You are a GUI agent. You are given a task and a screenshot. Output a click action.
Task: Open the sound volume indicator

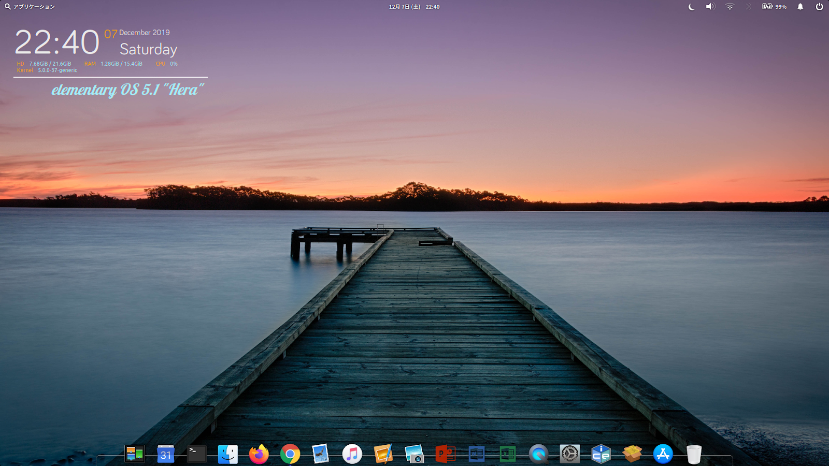[x=710, y=7]
